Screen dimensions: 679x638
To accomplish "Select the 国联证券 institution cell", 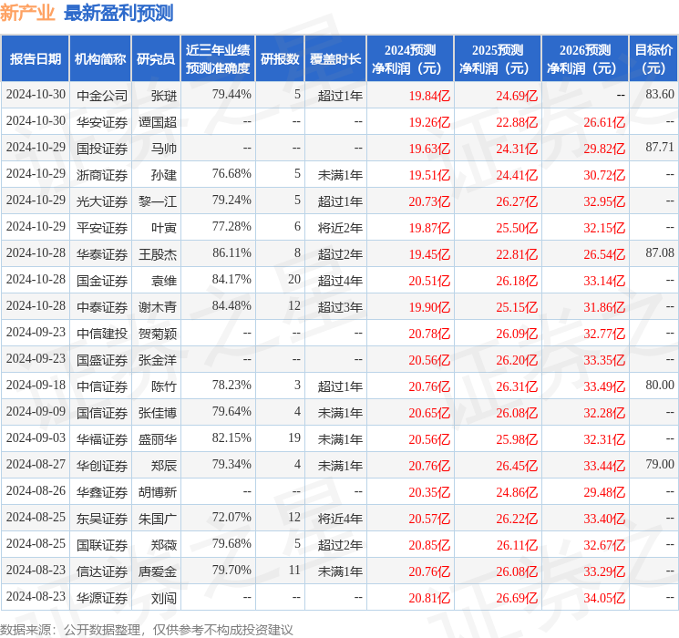I will [102, 545].
